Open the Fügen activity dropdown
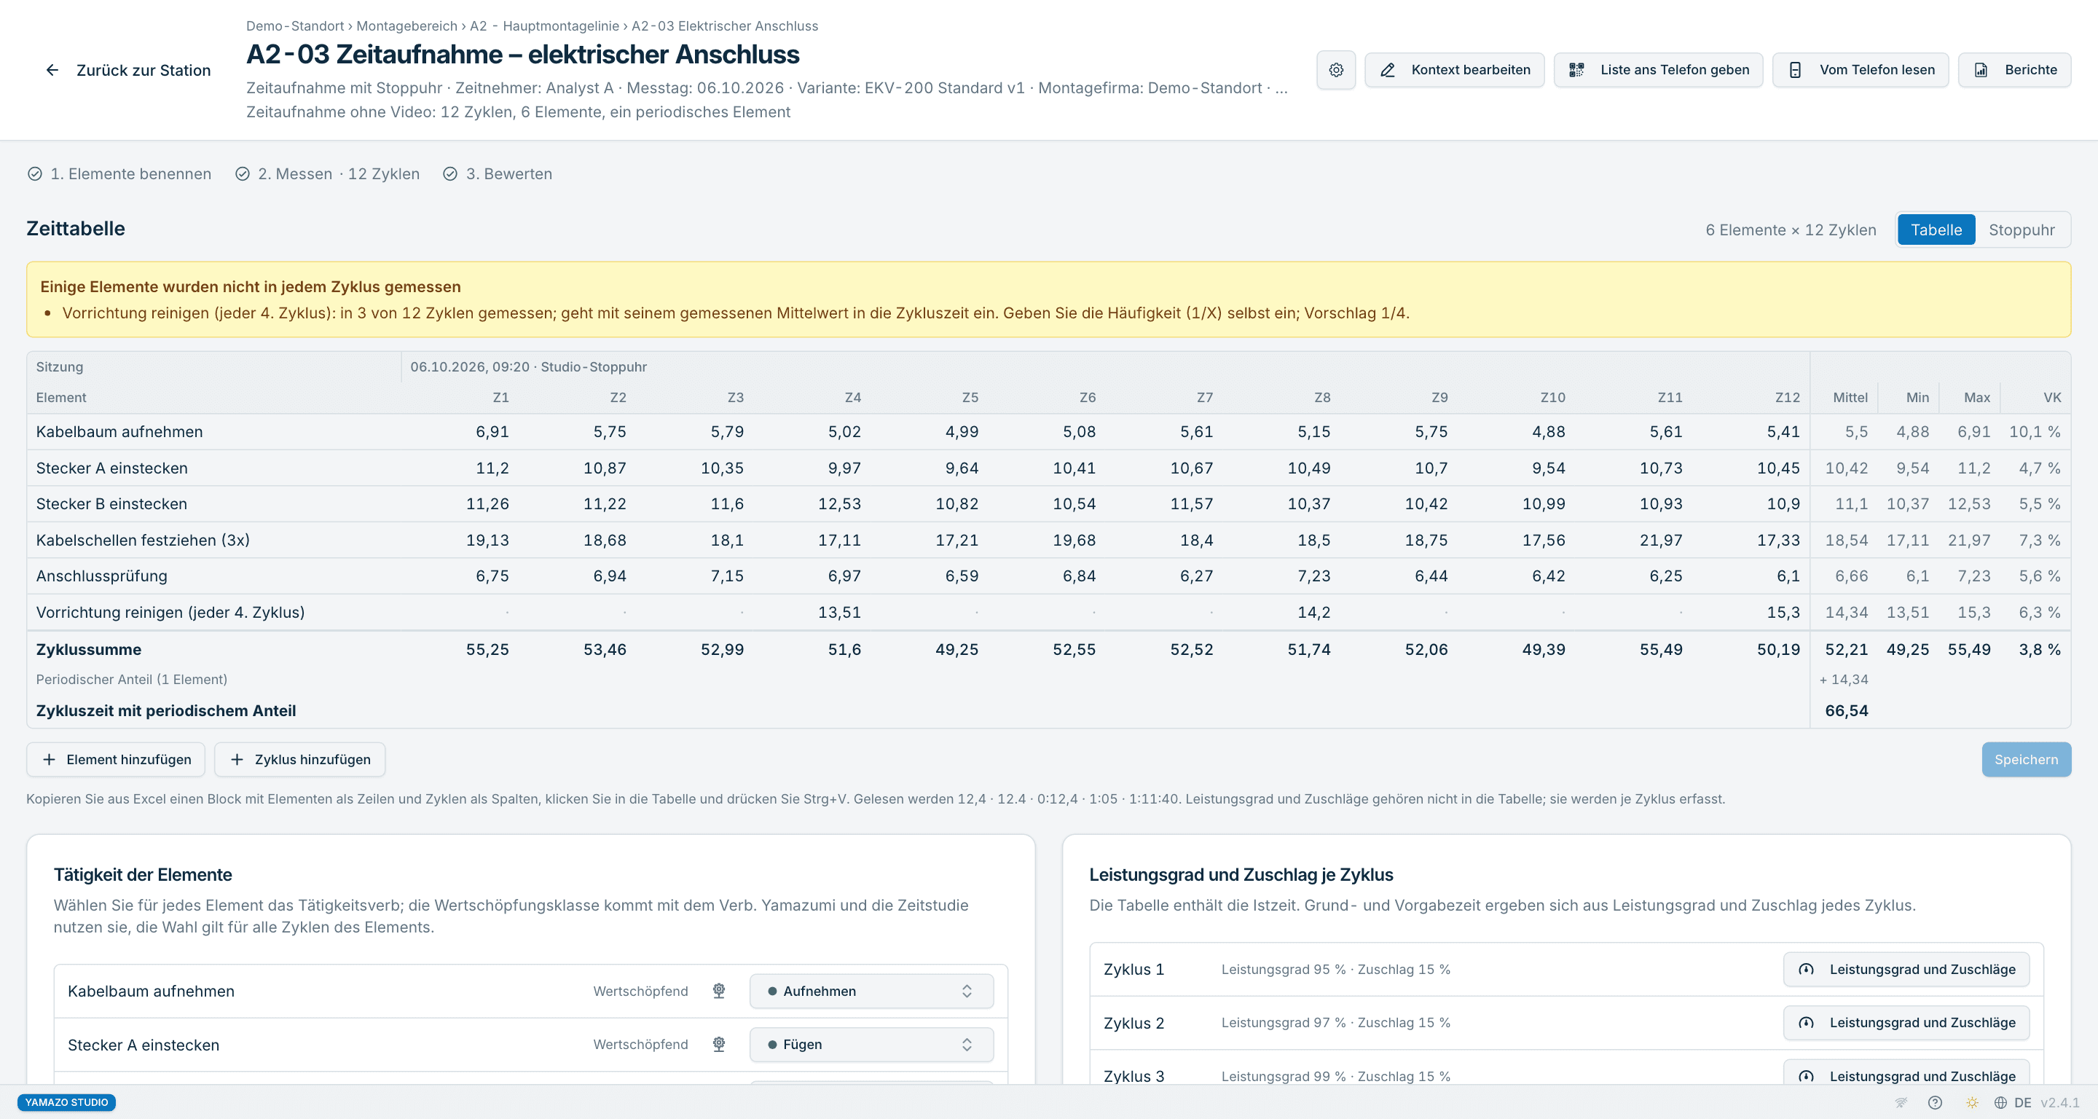The image size is (2098, 1119). click(871, 1044)
